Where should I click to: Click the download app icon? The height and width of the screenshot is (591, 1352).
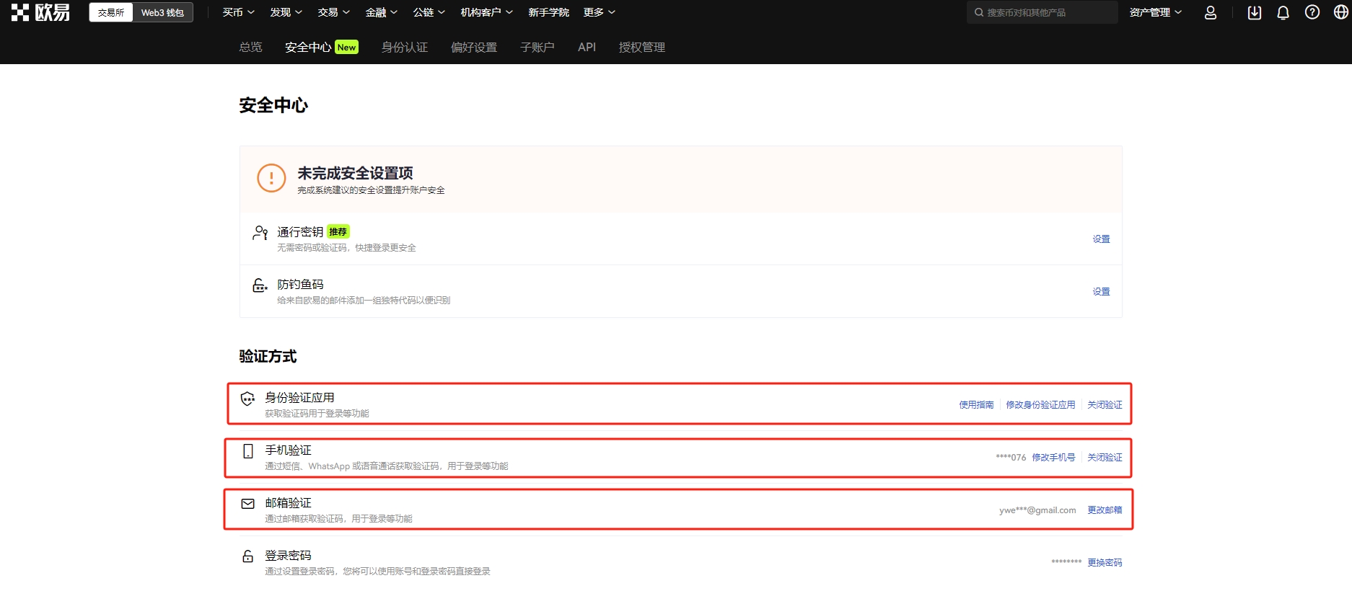pyautogui.click(x=1255, y=12)
